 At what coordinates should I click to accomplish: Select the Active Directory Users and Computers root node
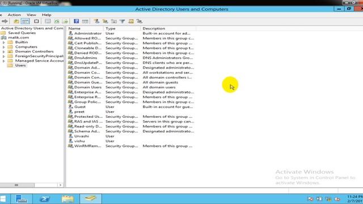tap(32, 28)
